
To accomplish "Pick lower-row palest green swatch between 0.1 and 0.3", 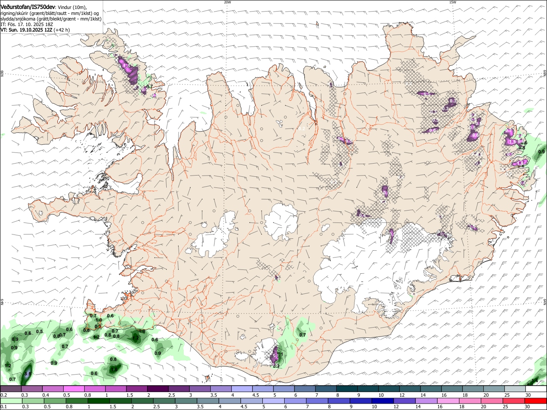I will point(11,401).
